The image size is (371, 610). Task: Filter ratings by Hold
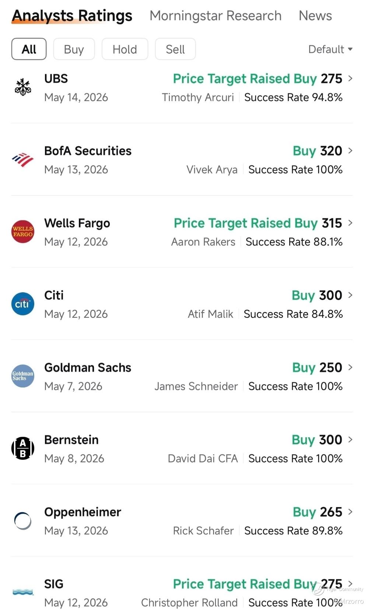[125, 49]
